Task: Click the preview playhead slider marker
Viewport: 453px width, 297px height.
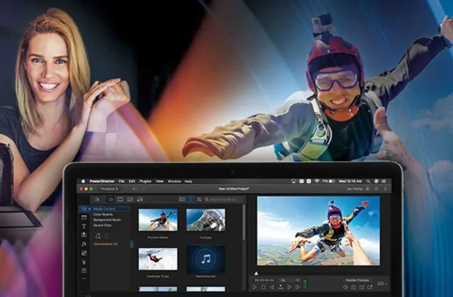Action: (256, 273)
